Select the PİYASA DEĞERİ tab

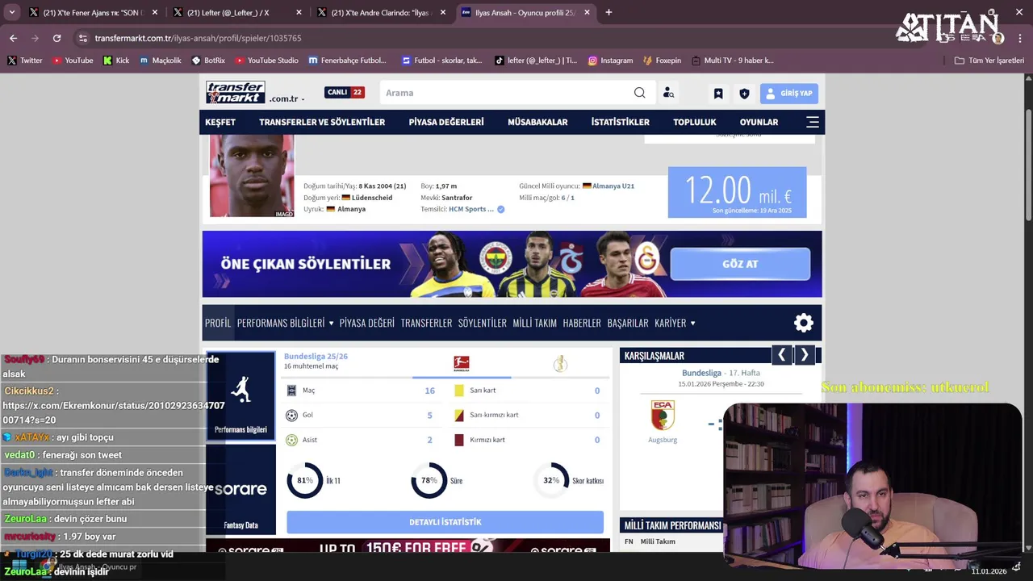tap(367, 323)
